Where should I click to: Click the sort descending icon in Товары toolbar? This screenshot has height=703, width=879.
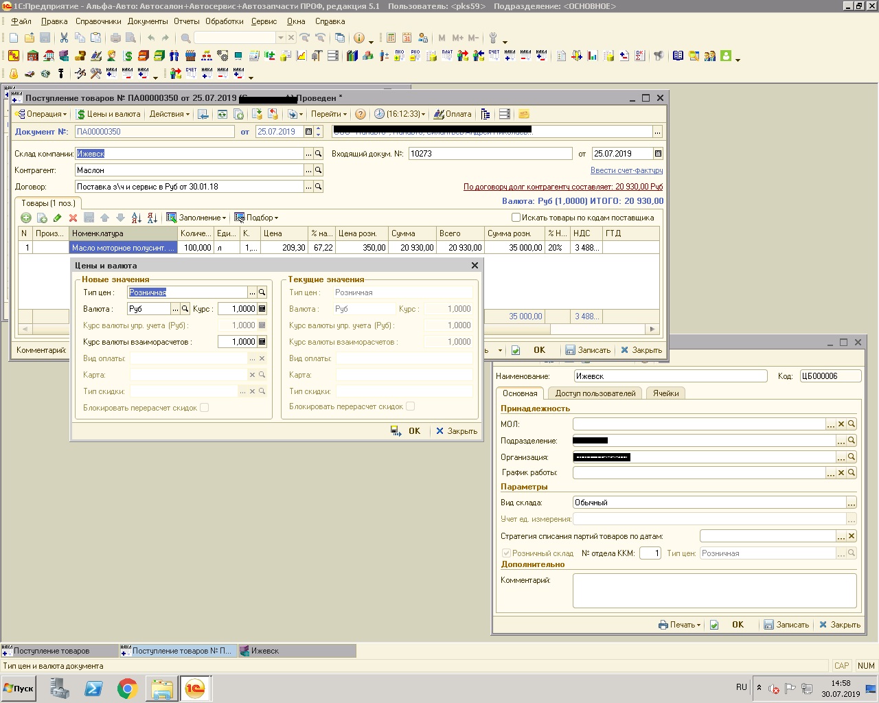(x=152, y=218)
